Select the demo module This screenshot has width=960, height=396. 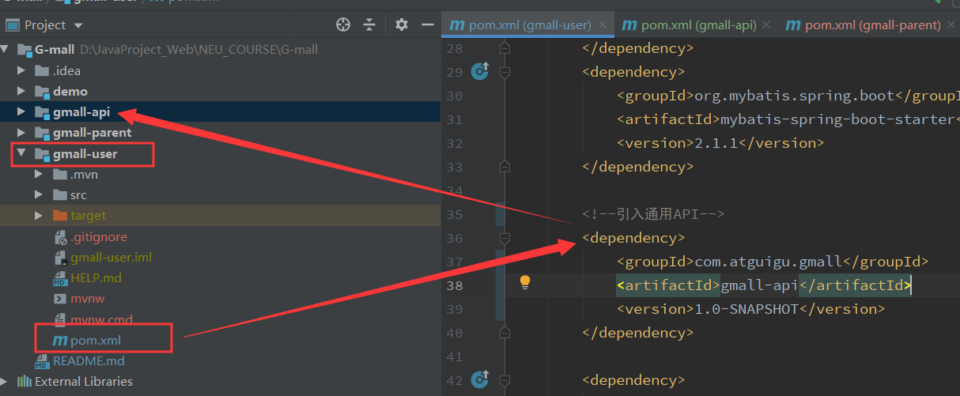click(x=70, y=91)
